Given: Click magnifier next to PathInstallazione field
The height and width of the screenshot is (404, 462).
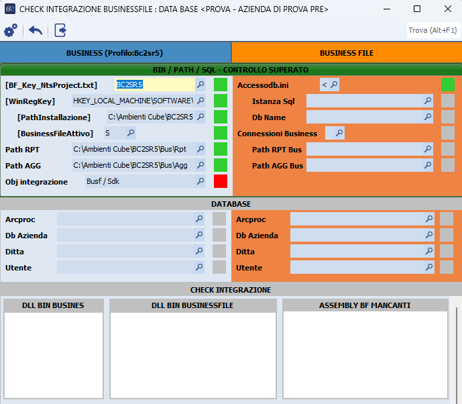Looking at the screenshot, I should [200, 117].
